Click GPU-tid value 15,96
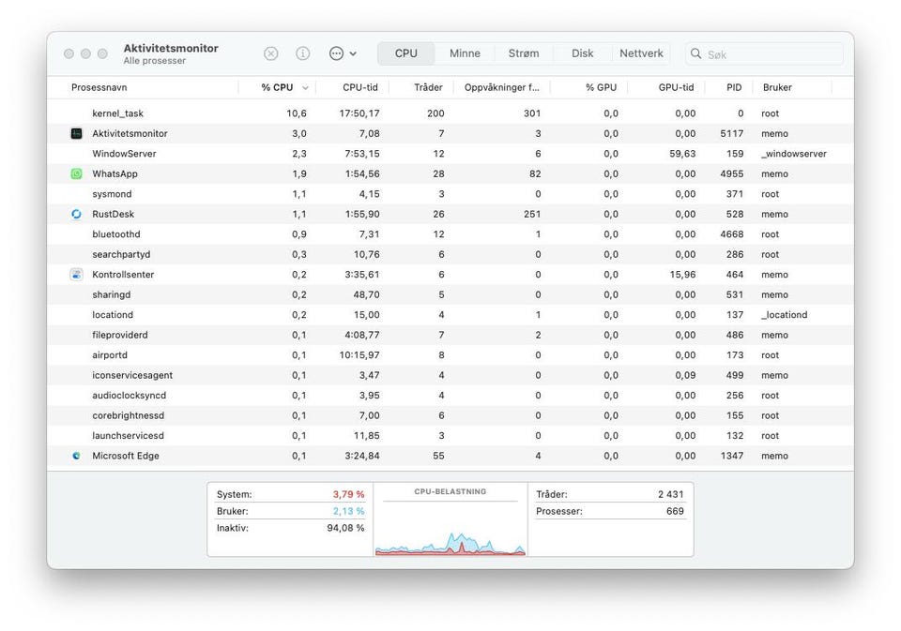The height and width of the screenshot is (631, 901). [x=682, y=274]
